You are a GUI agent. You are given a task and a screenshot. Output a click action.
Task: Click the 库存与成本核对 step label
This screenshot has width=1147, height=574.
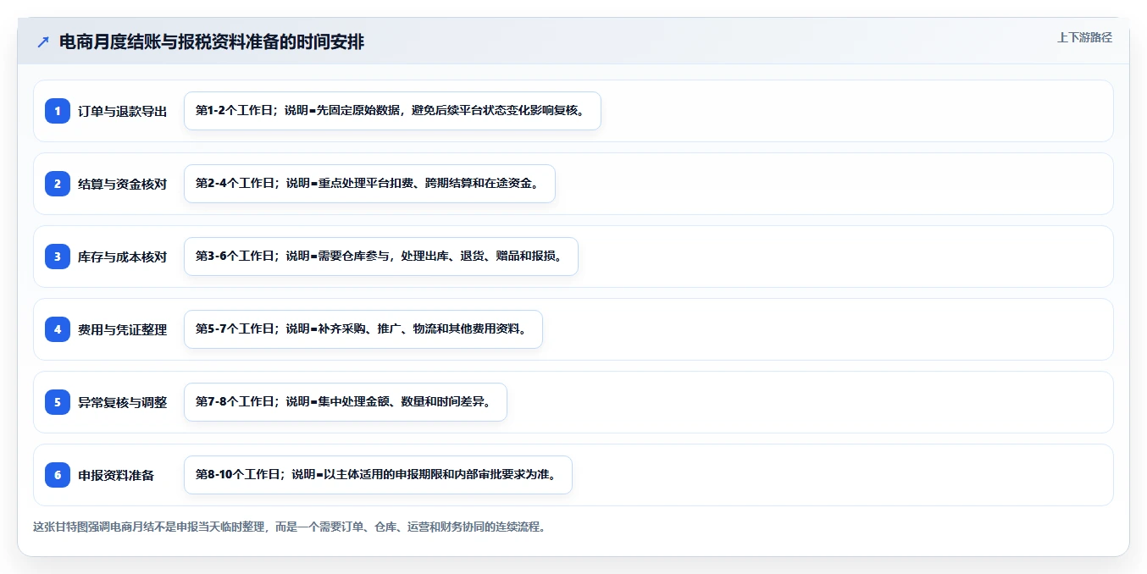123,257
